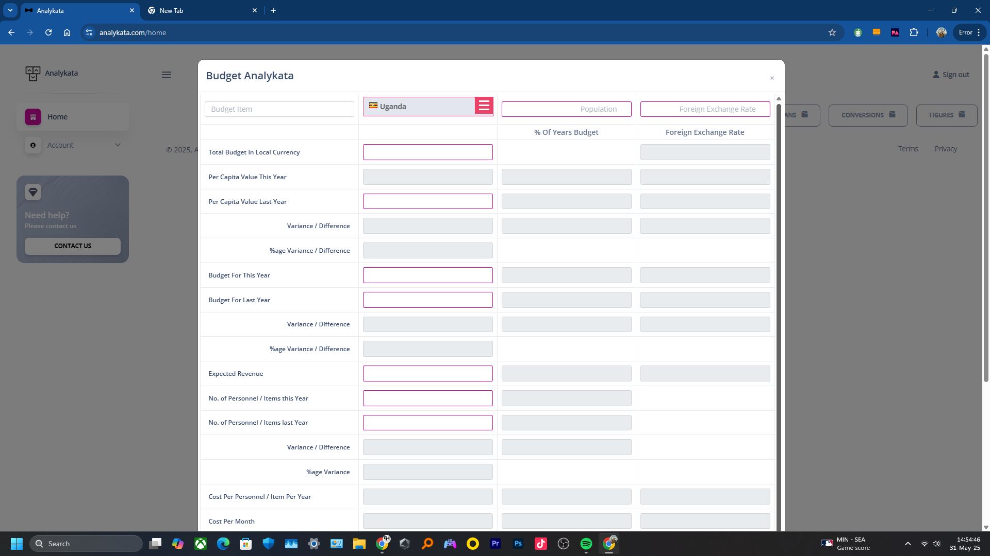Open the tab search dropdown arrow

coord(10,10)
